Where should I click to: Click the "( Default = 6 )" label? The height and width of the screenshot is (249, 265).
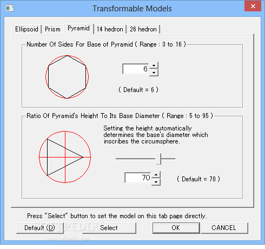coord(138,90)
